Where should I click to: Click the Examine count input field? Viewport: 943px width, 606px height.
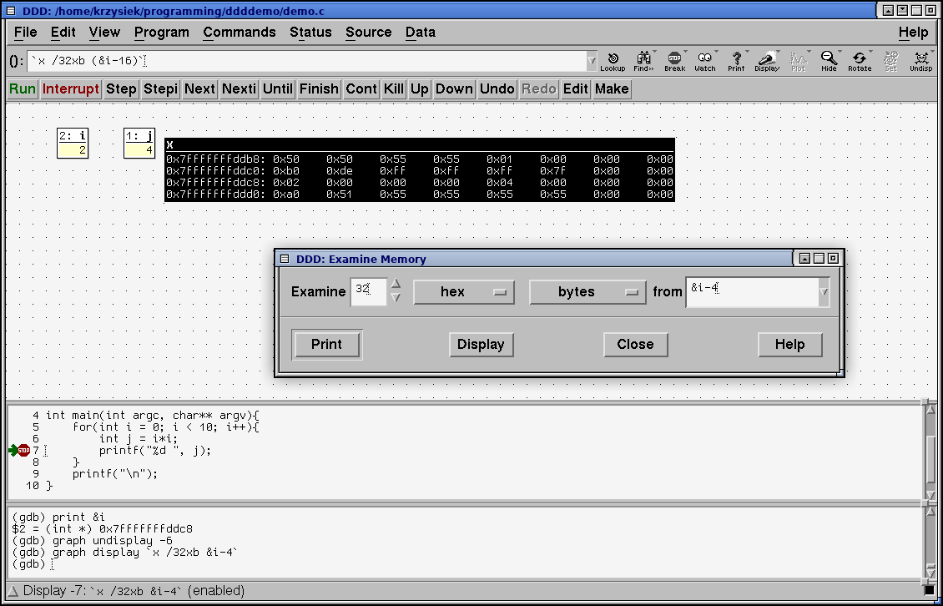pos(368,292)
